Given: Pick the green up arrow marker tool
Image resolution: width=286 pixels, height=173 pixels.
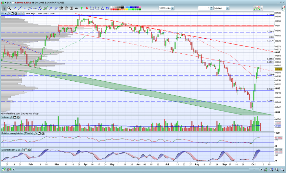Looking at the screenshot, I should [x=82, y=8].
